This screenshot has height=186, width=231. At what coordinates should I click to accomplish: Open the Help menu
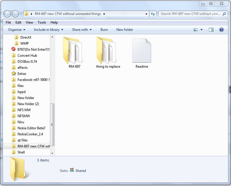pos(54,22)
